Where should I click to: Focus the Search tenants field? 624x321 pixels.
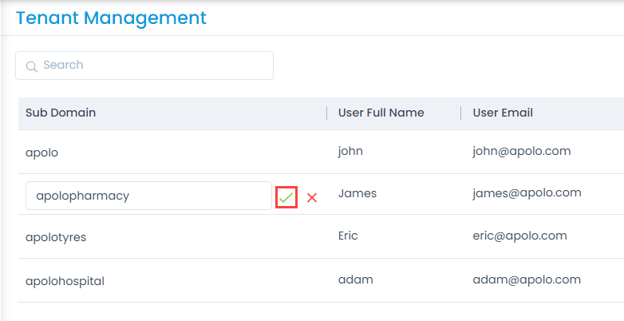[x=144, y=65]
